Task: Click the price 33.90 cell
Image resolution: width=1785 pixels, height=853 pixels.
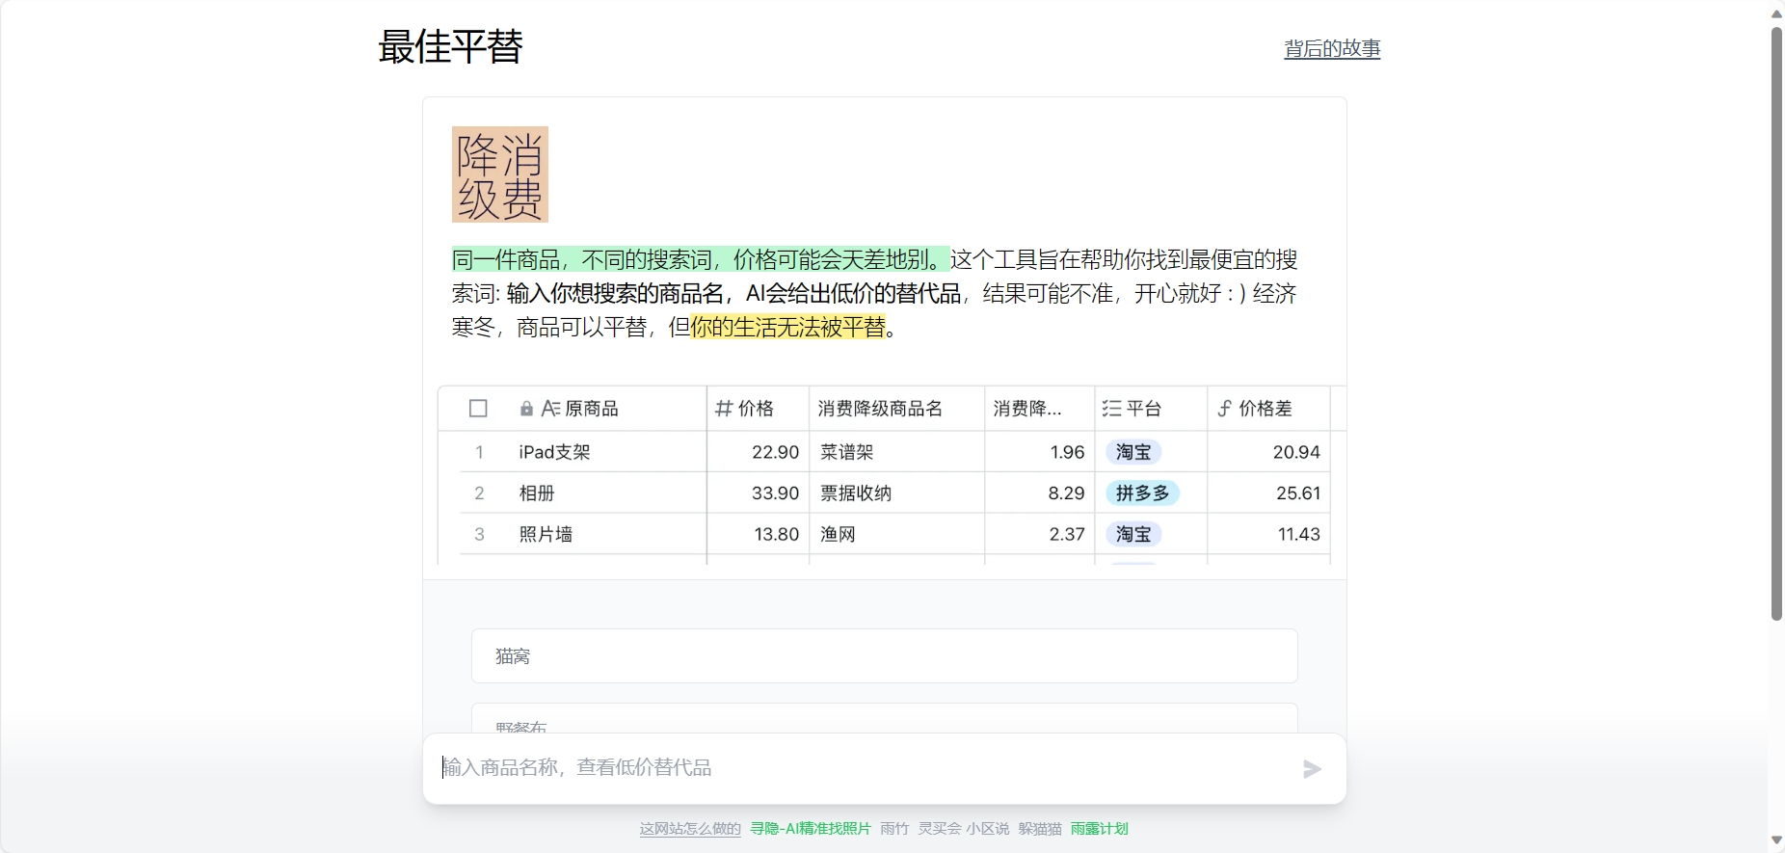Action: [x=758, y=493]
